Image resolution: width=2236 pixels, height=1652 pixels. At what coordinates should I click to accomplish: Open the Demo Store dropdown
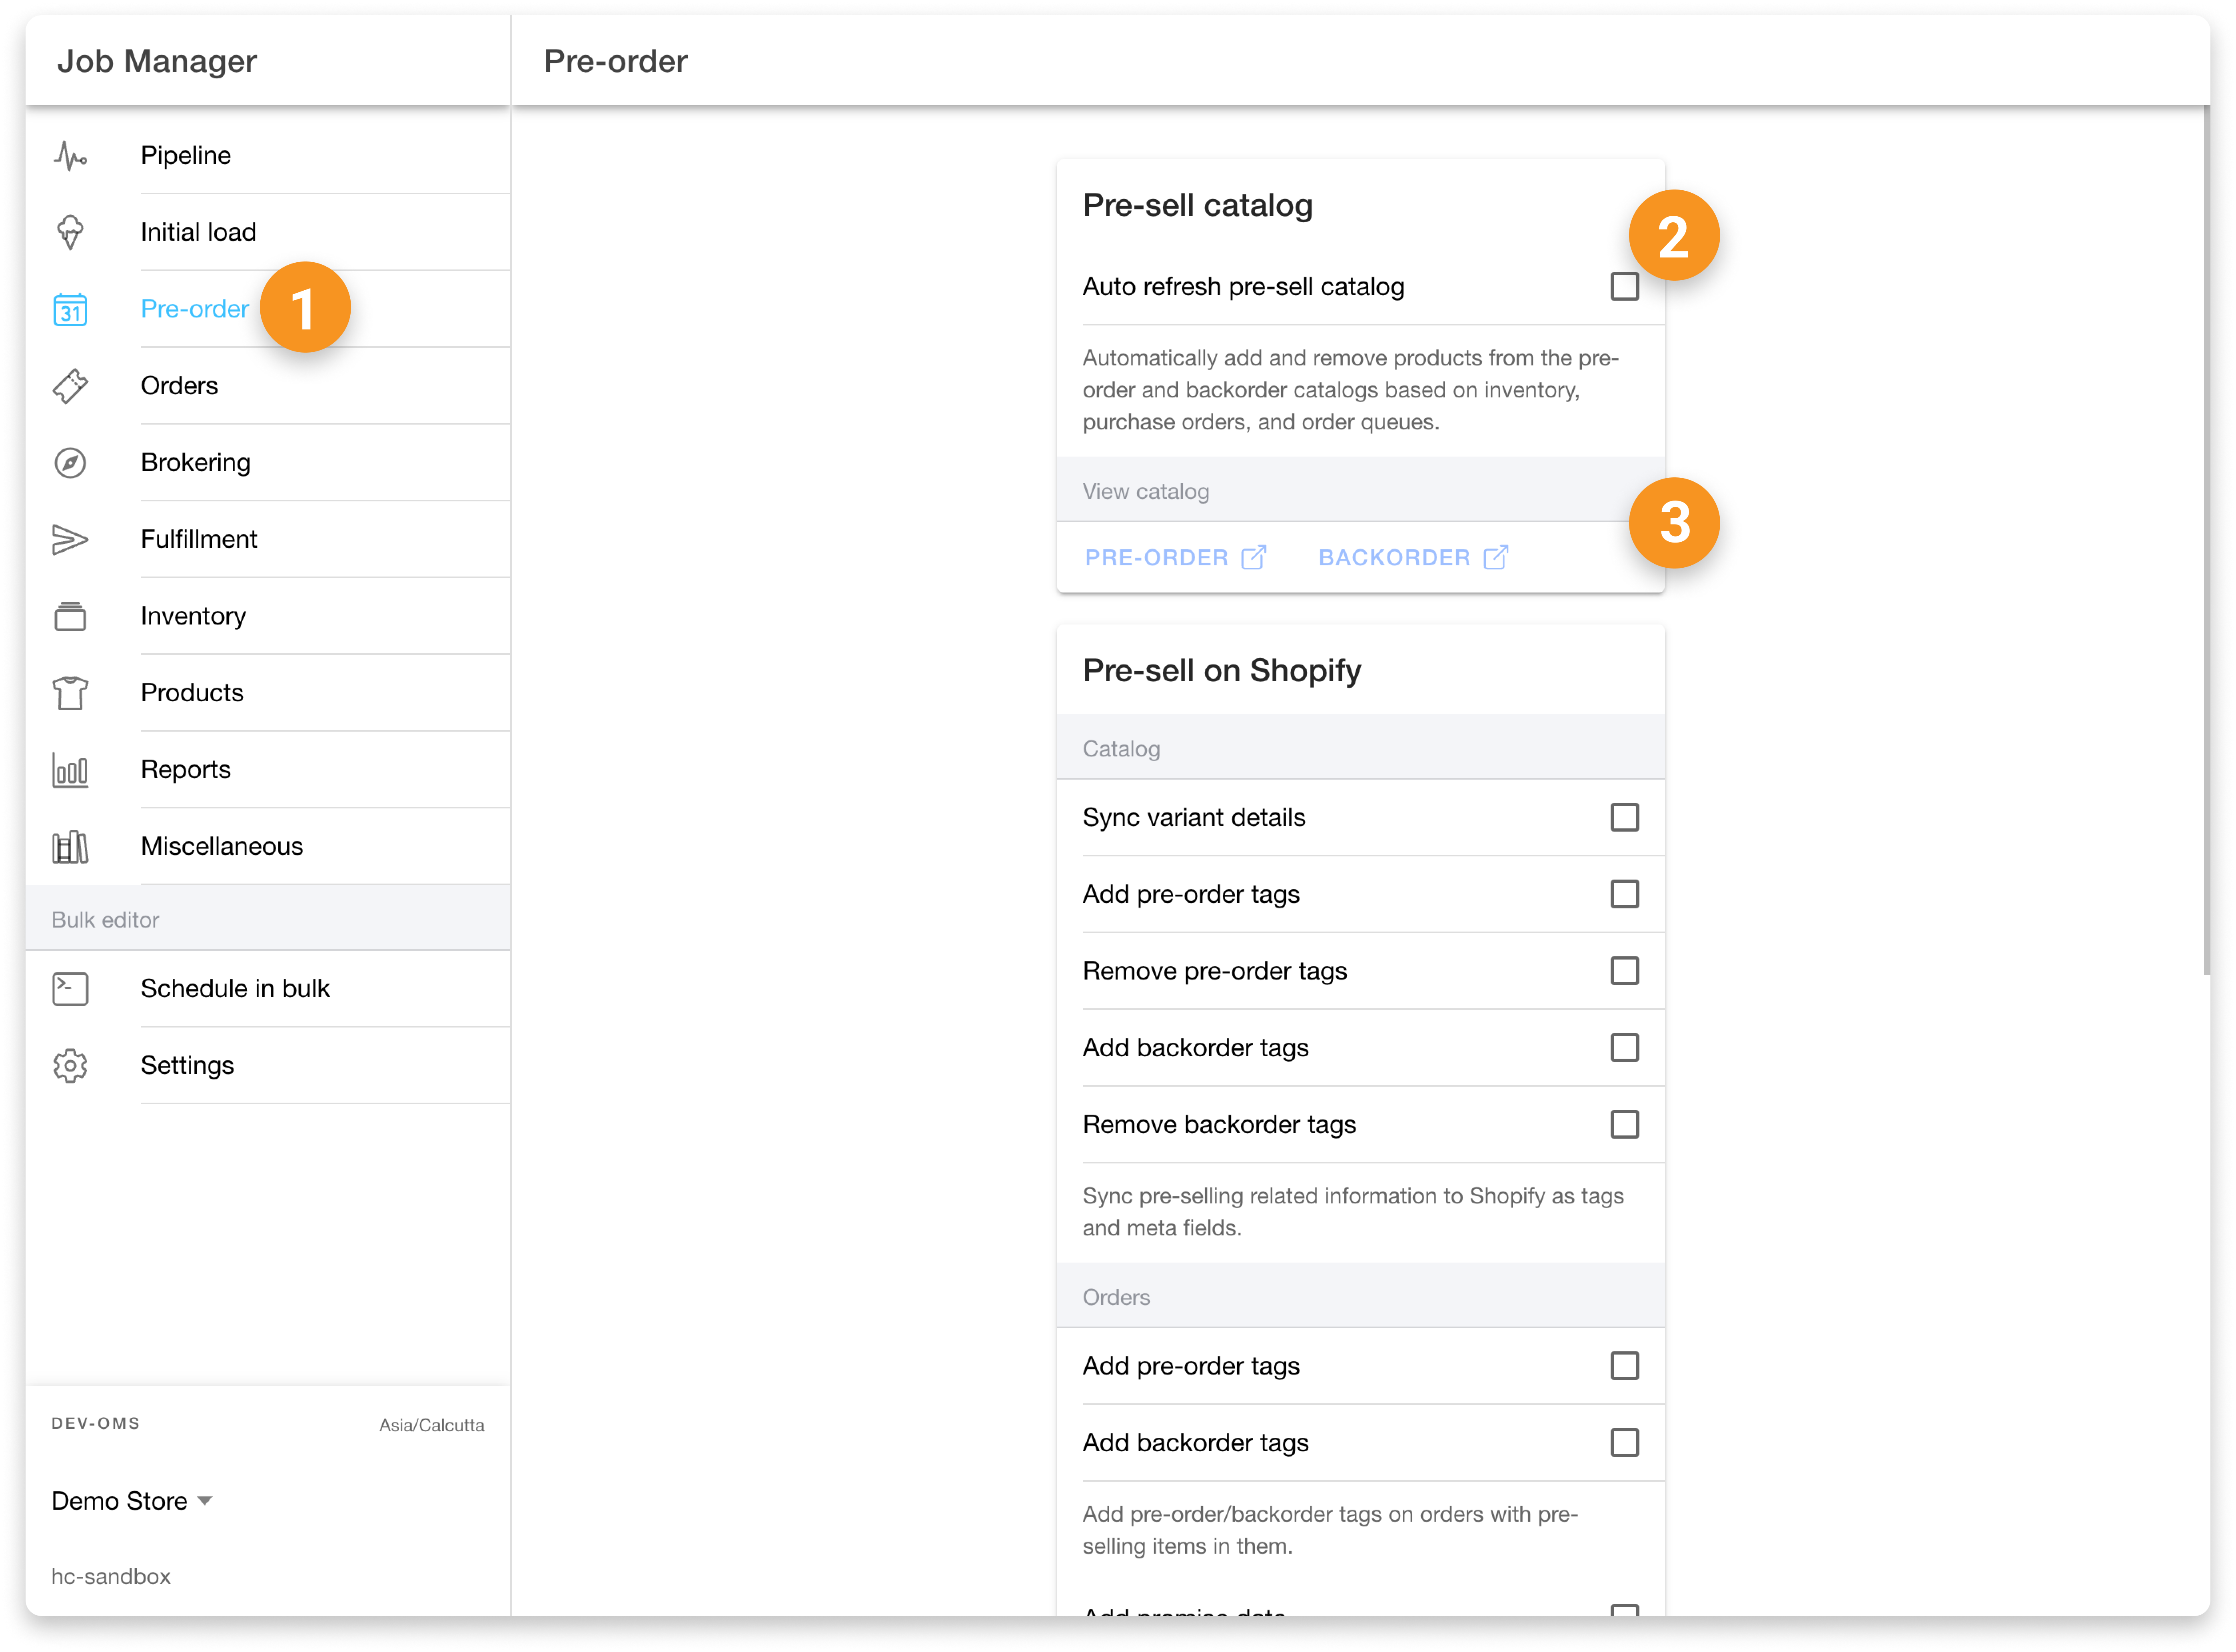point(132,1501)
